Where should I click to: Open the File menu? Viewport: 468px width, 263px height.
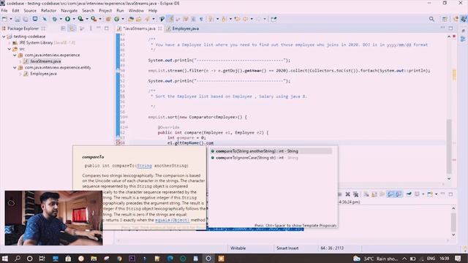coord(4,10)
